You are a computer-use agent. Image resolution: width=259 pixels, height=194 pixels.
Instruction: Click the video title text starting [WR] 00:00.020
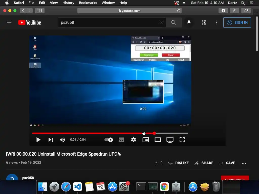tap(63, 154)
